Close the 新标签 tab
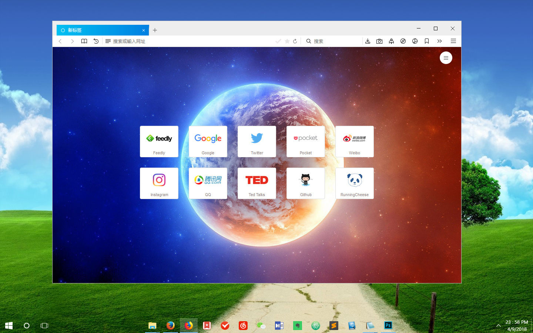The width and height of the screenshot is (533, 333). pos(144,30)
